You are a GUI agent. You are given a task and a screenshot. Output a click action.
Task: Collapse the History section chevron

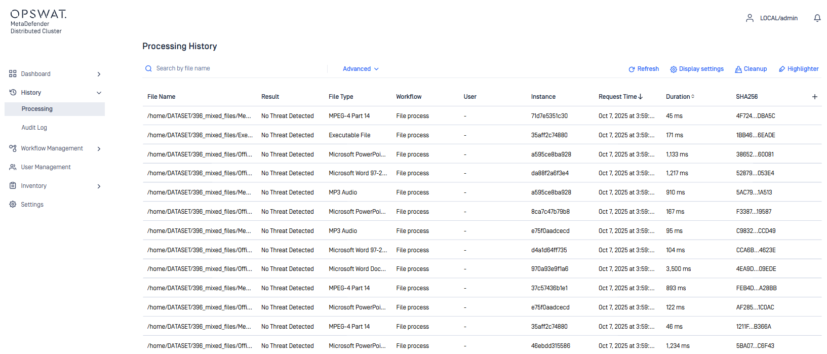tap(99, 93)
